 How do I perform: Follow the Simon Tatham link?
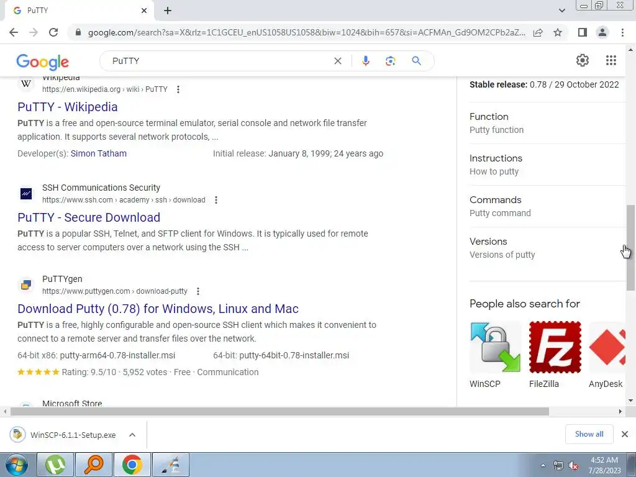99,153
